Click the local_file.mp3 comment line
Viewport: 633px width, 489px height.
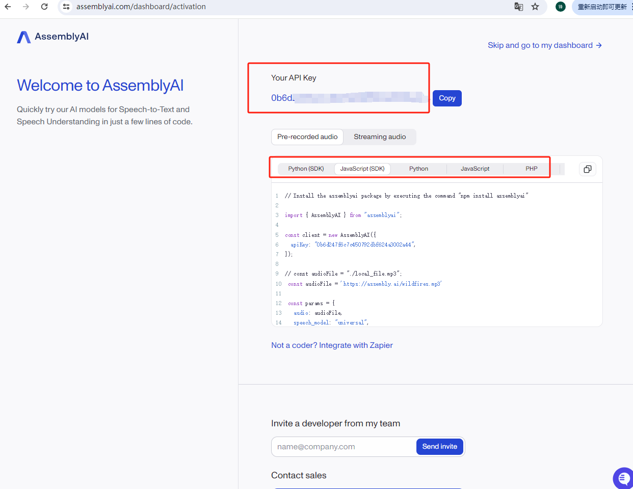[x=344, y=274]
